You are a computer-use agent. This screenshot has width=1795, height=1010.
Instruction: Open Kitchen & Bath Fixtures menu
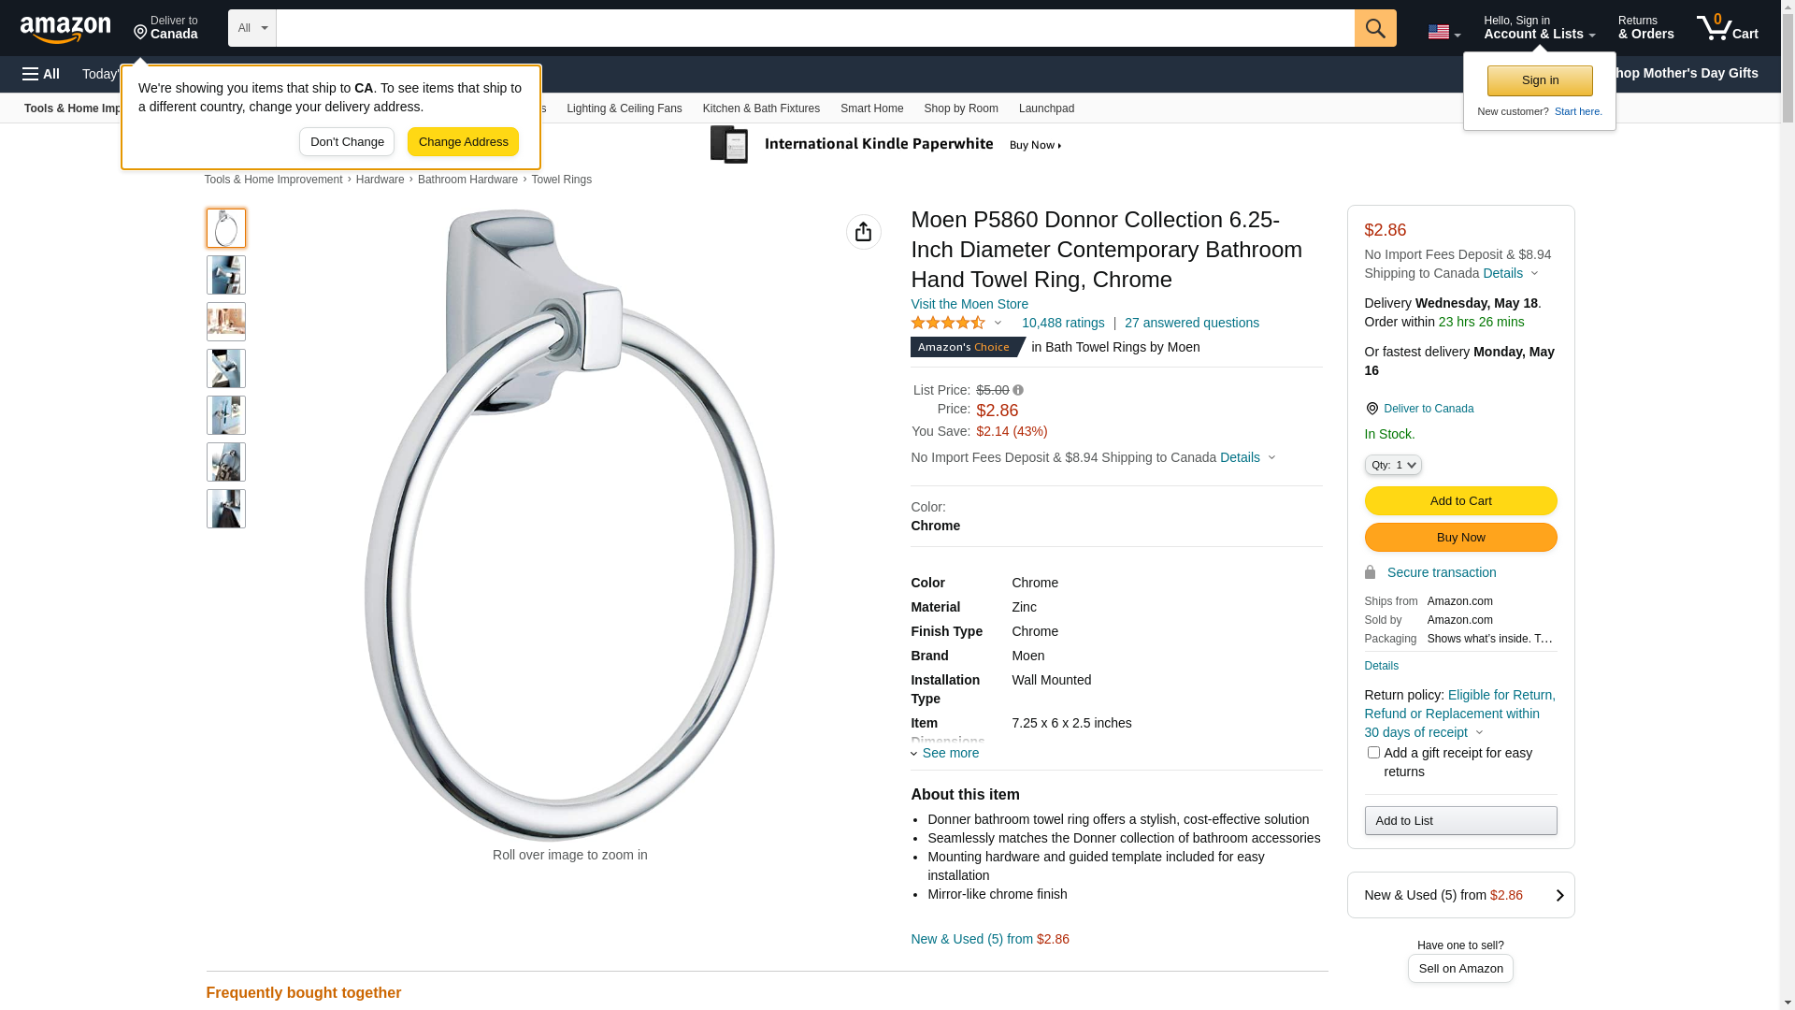pyautogui.click(x=760, y=108)
